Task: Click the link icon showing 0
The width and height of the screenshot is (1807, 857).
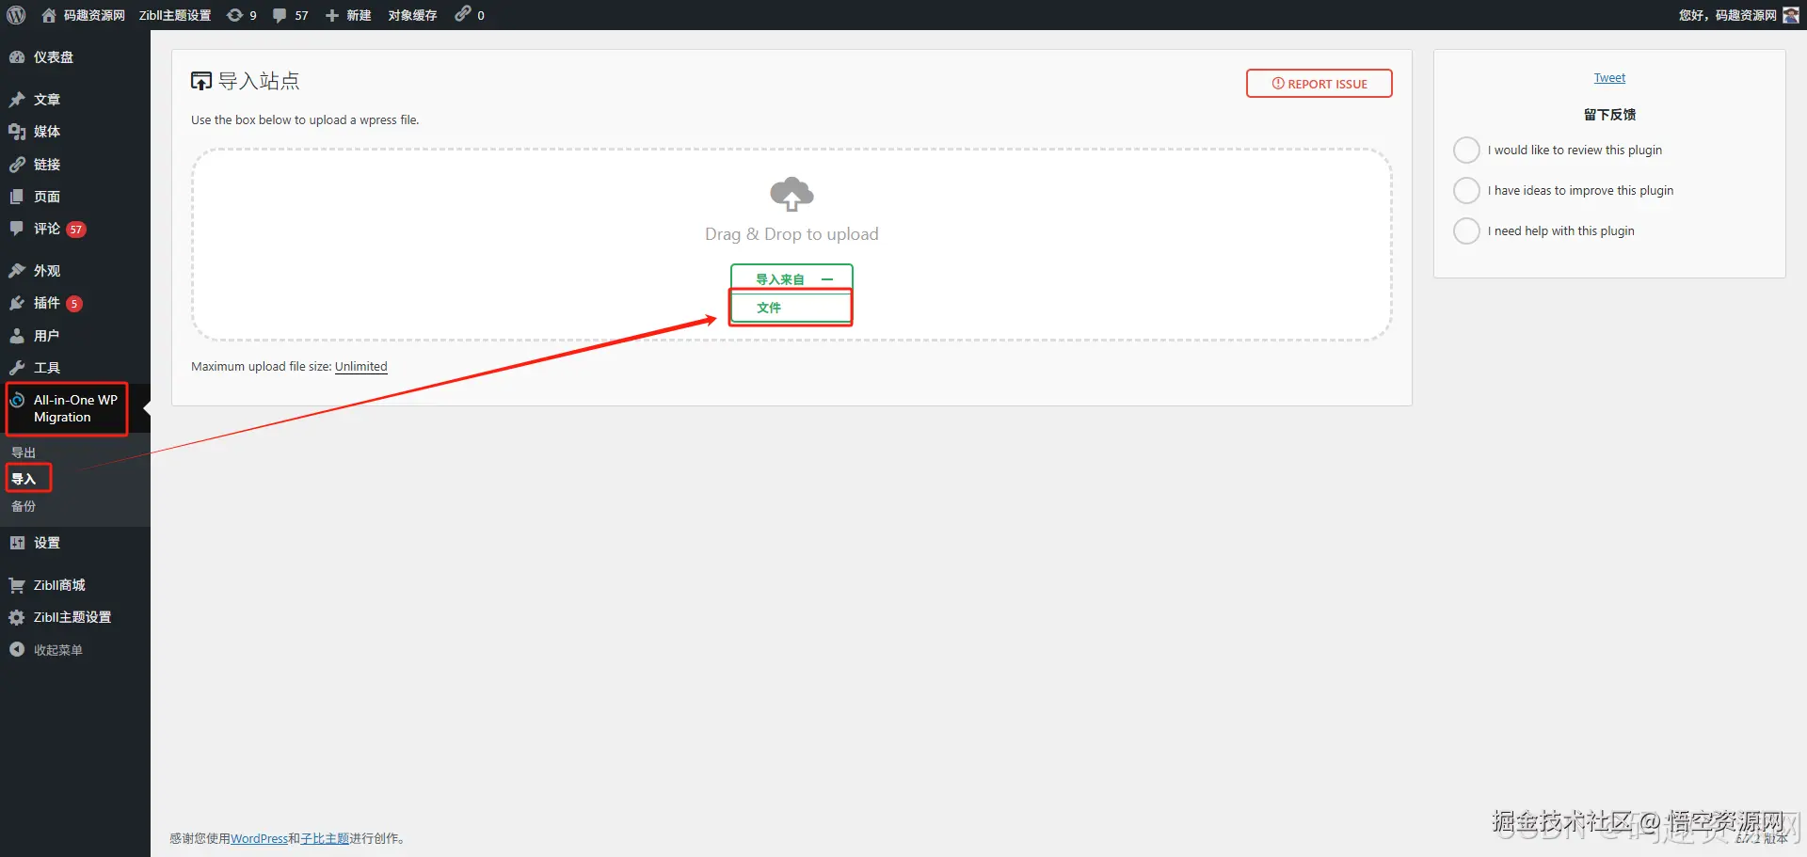Action: 462,13
